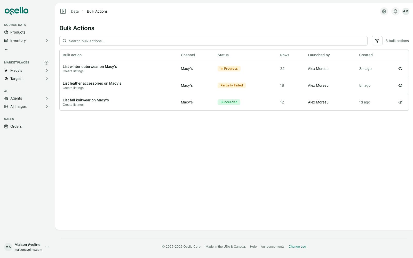Image resolution: width=413 pixels, height=258 pixels.
Task: Click the MA organization avatar
Action: coord(8,247)
